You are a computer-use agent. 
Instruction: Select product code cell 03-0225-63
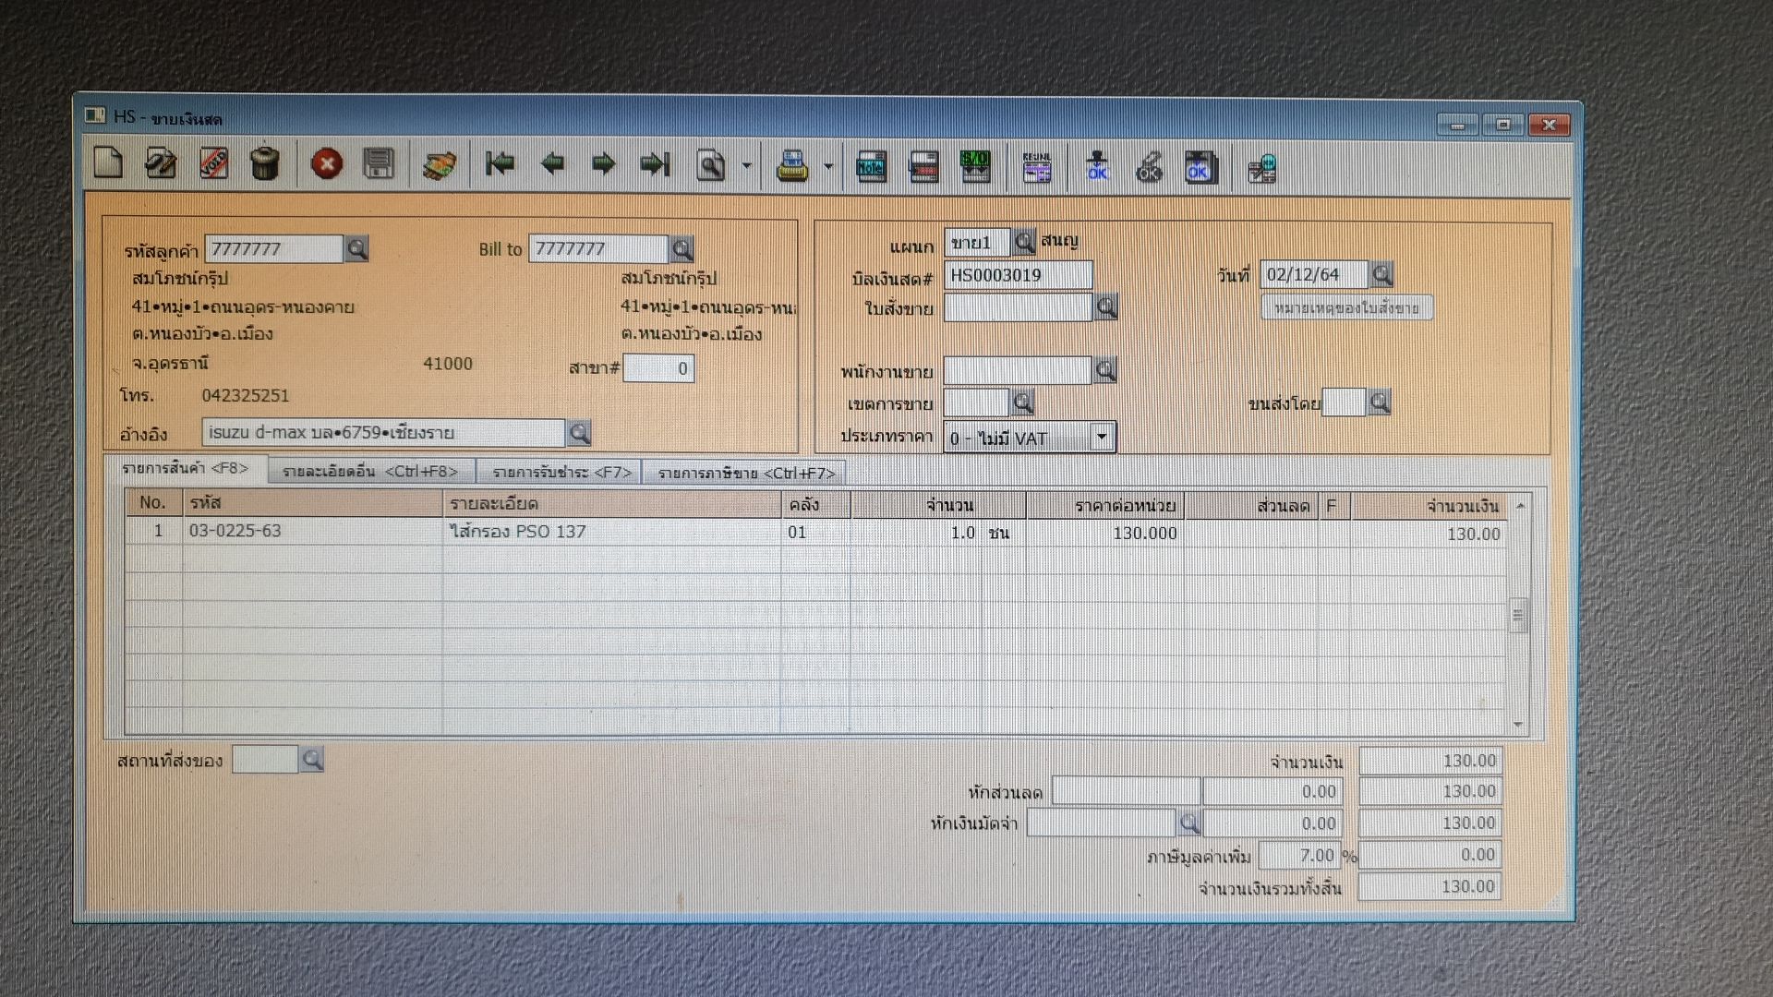click(312, 531)
